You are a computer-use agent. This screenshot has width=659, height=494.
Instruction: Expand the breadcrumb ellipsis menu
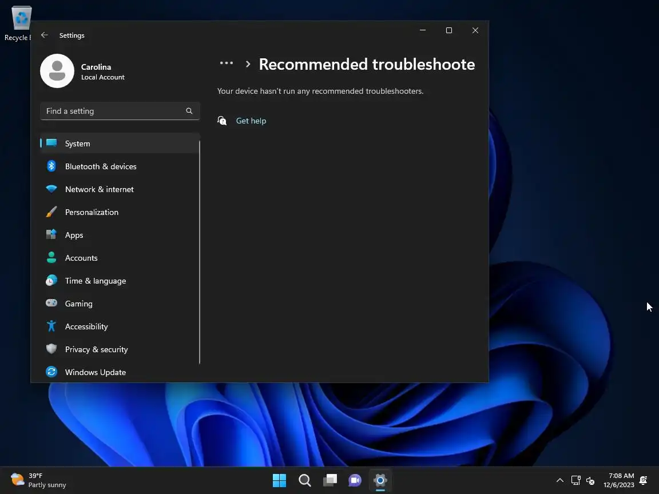coord(226,63)
